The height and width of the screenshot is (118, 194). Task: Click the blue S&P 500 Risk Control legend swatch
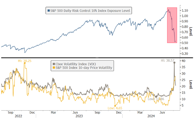[48, 11]
